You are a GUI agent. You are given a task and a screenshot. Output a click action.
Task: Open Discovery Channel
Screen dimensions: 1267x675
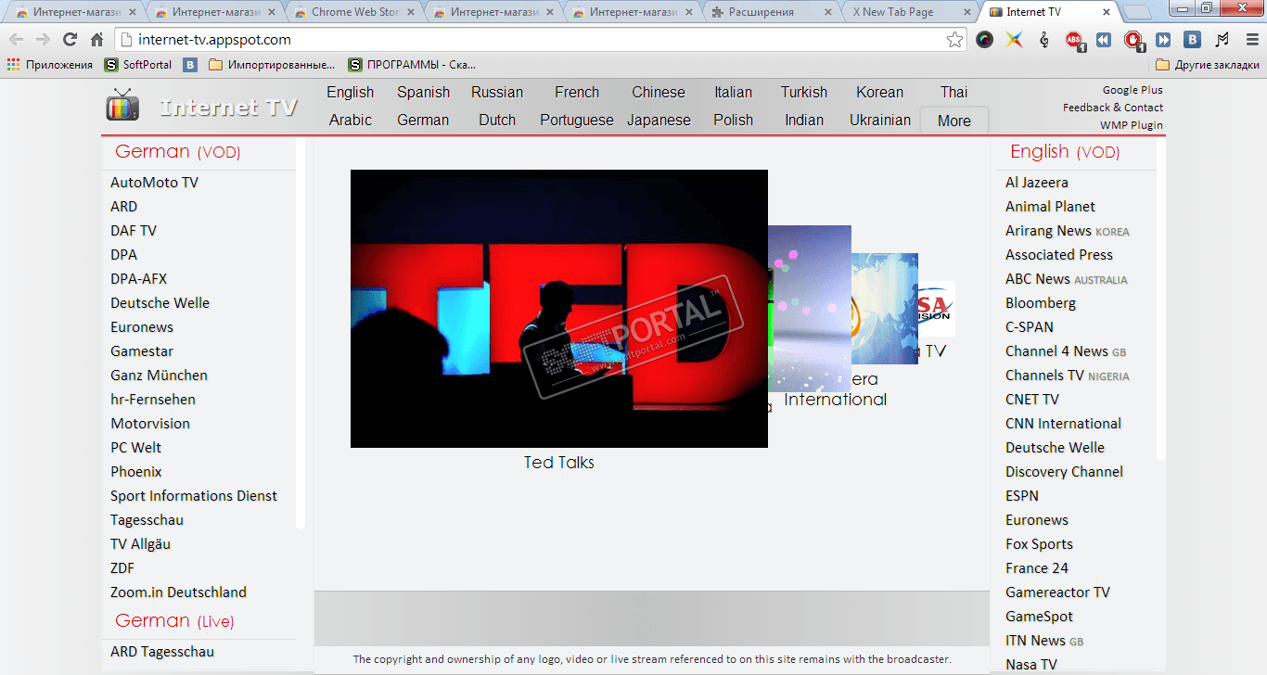(1064, 472)
